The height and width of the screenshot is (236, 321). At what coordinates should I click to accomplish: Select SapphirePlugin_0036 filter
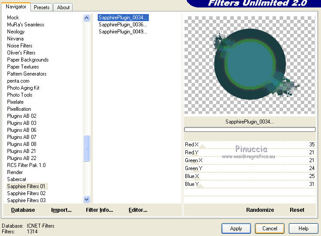[123, 25]
